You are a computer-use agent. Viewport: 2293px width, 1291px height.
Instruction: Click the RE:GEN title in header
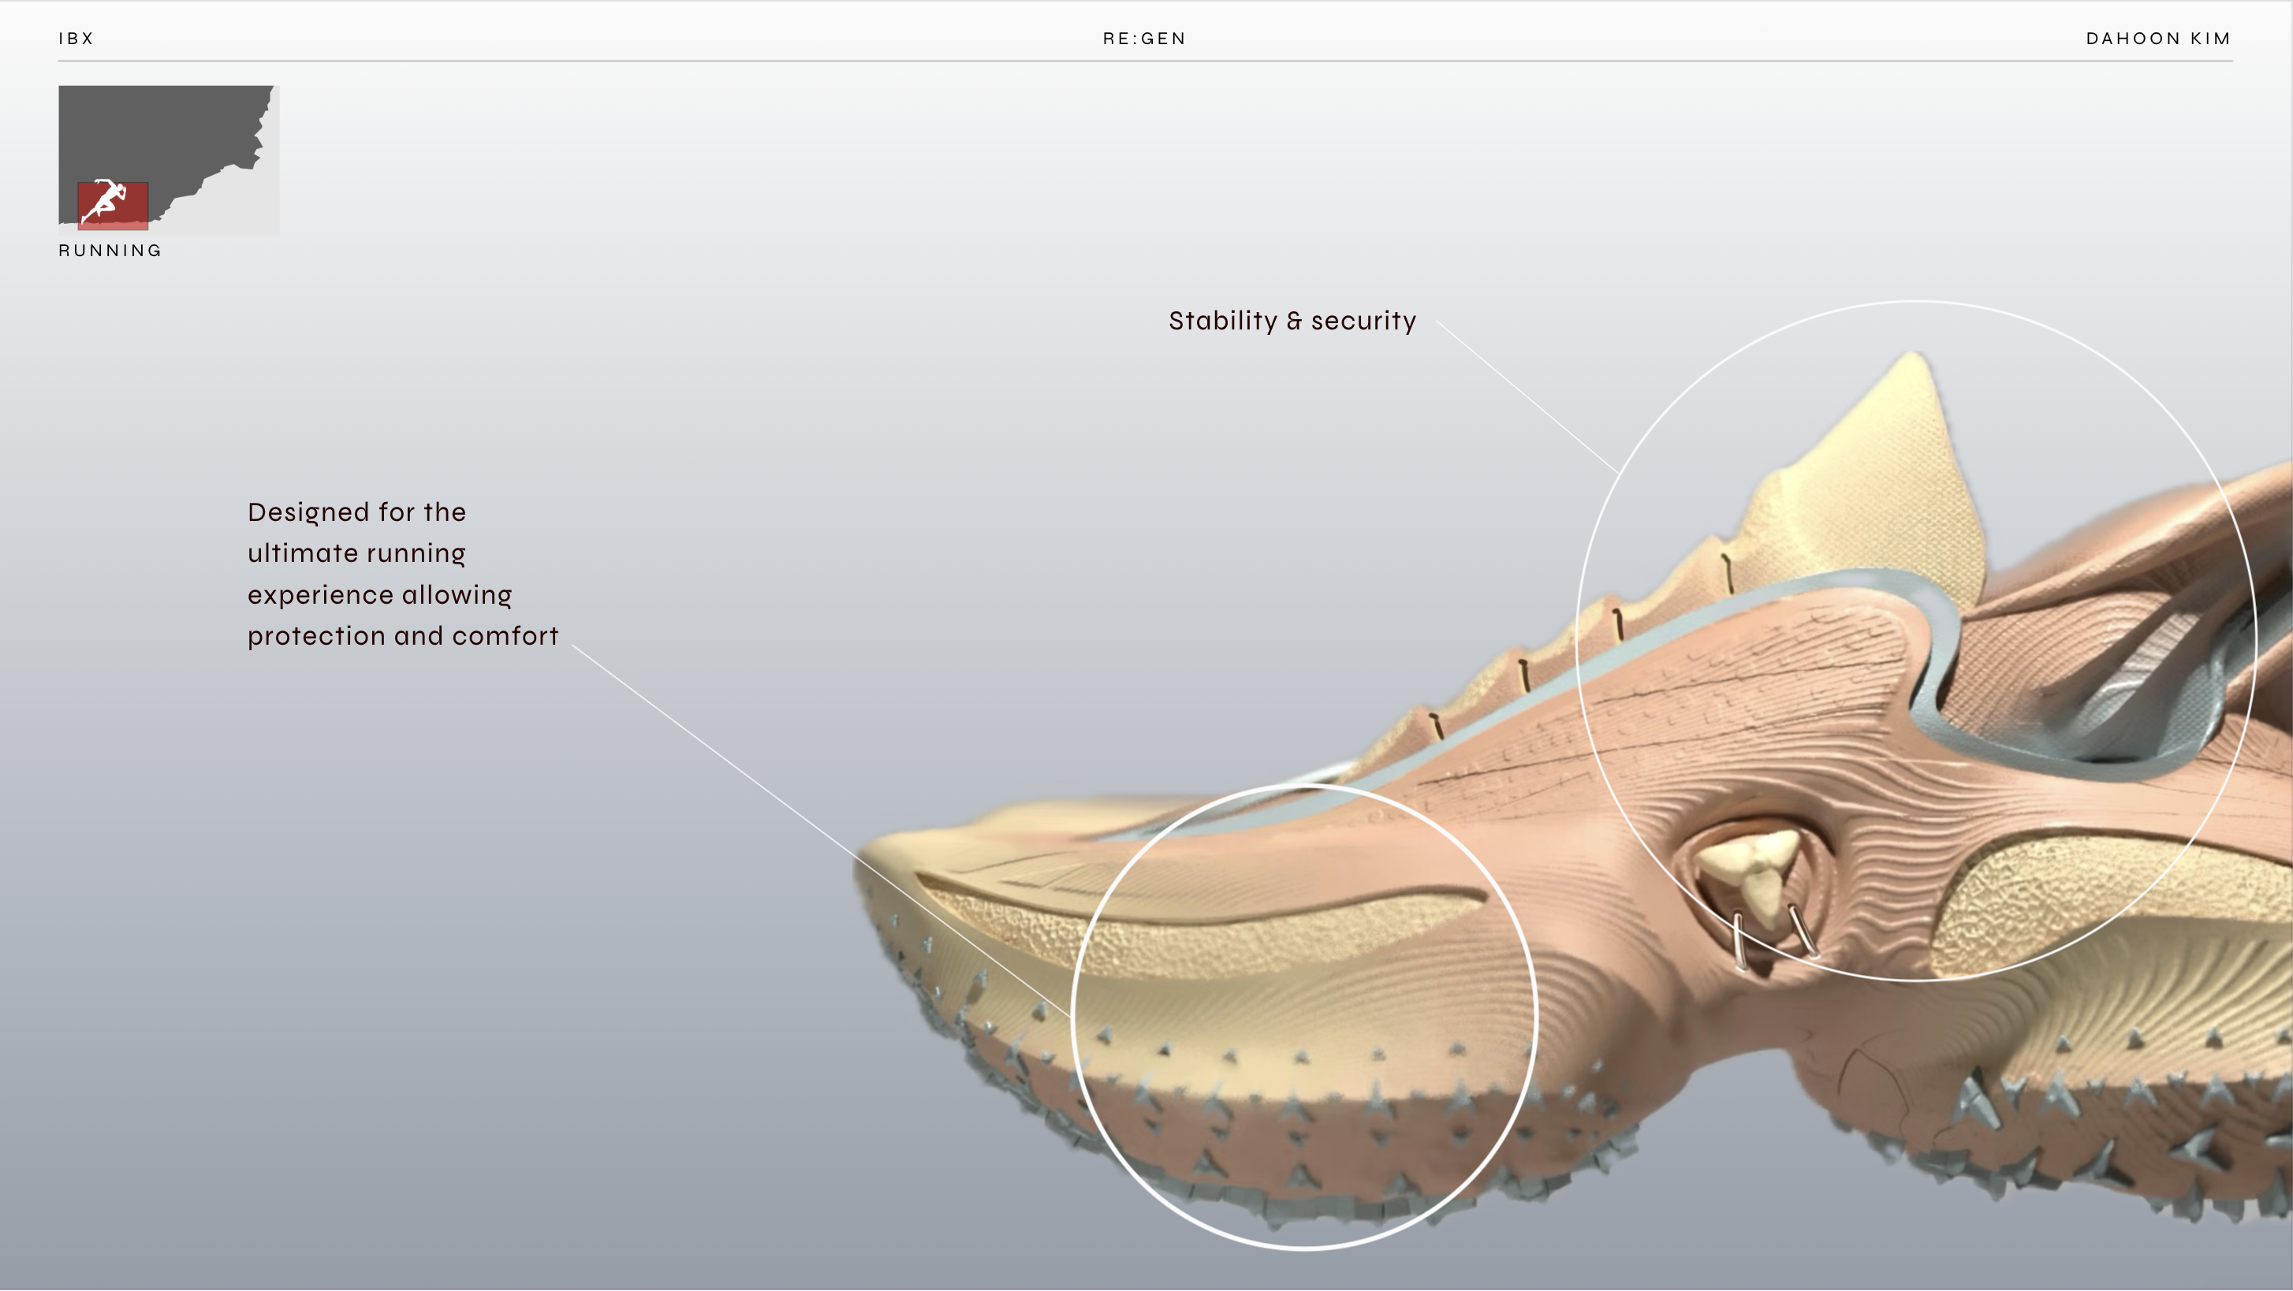(x=1145, y=39)
